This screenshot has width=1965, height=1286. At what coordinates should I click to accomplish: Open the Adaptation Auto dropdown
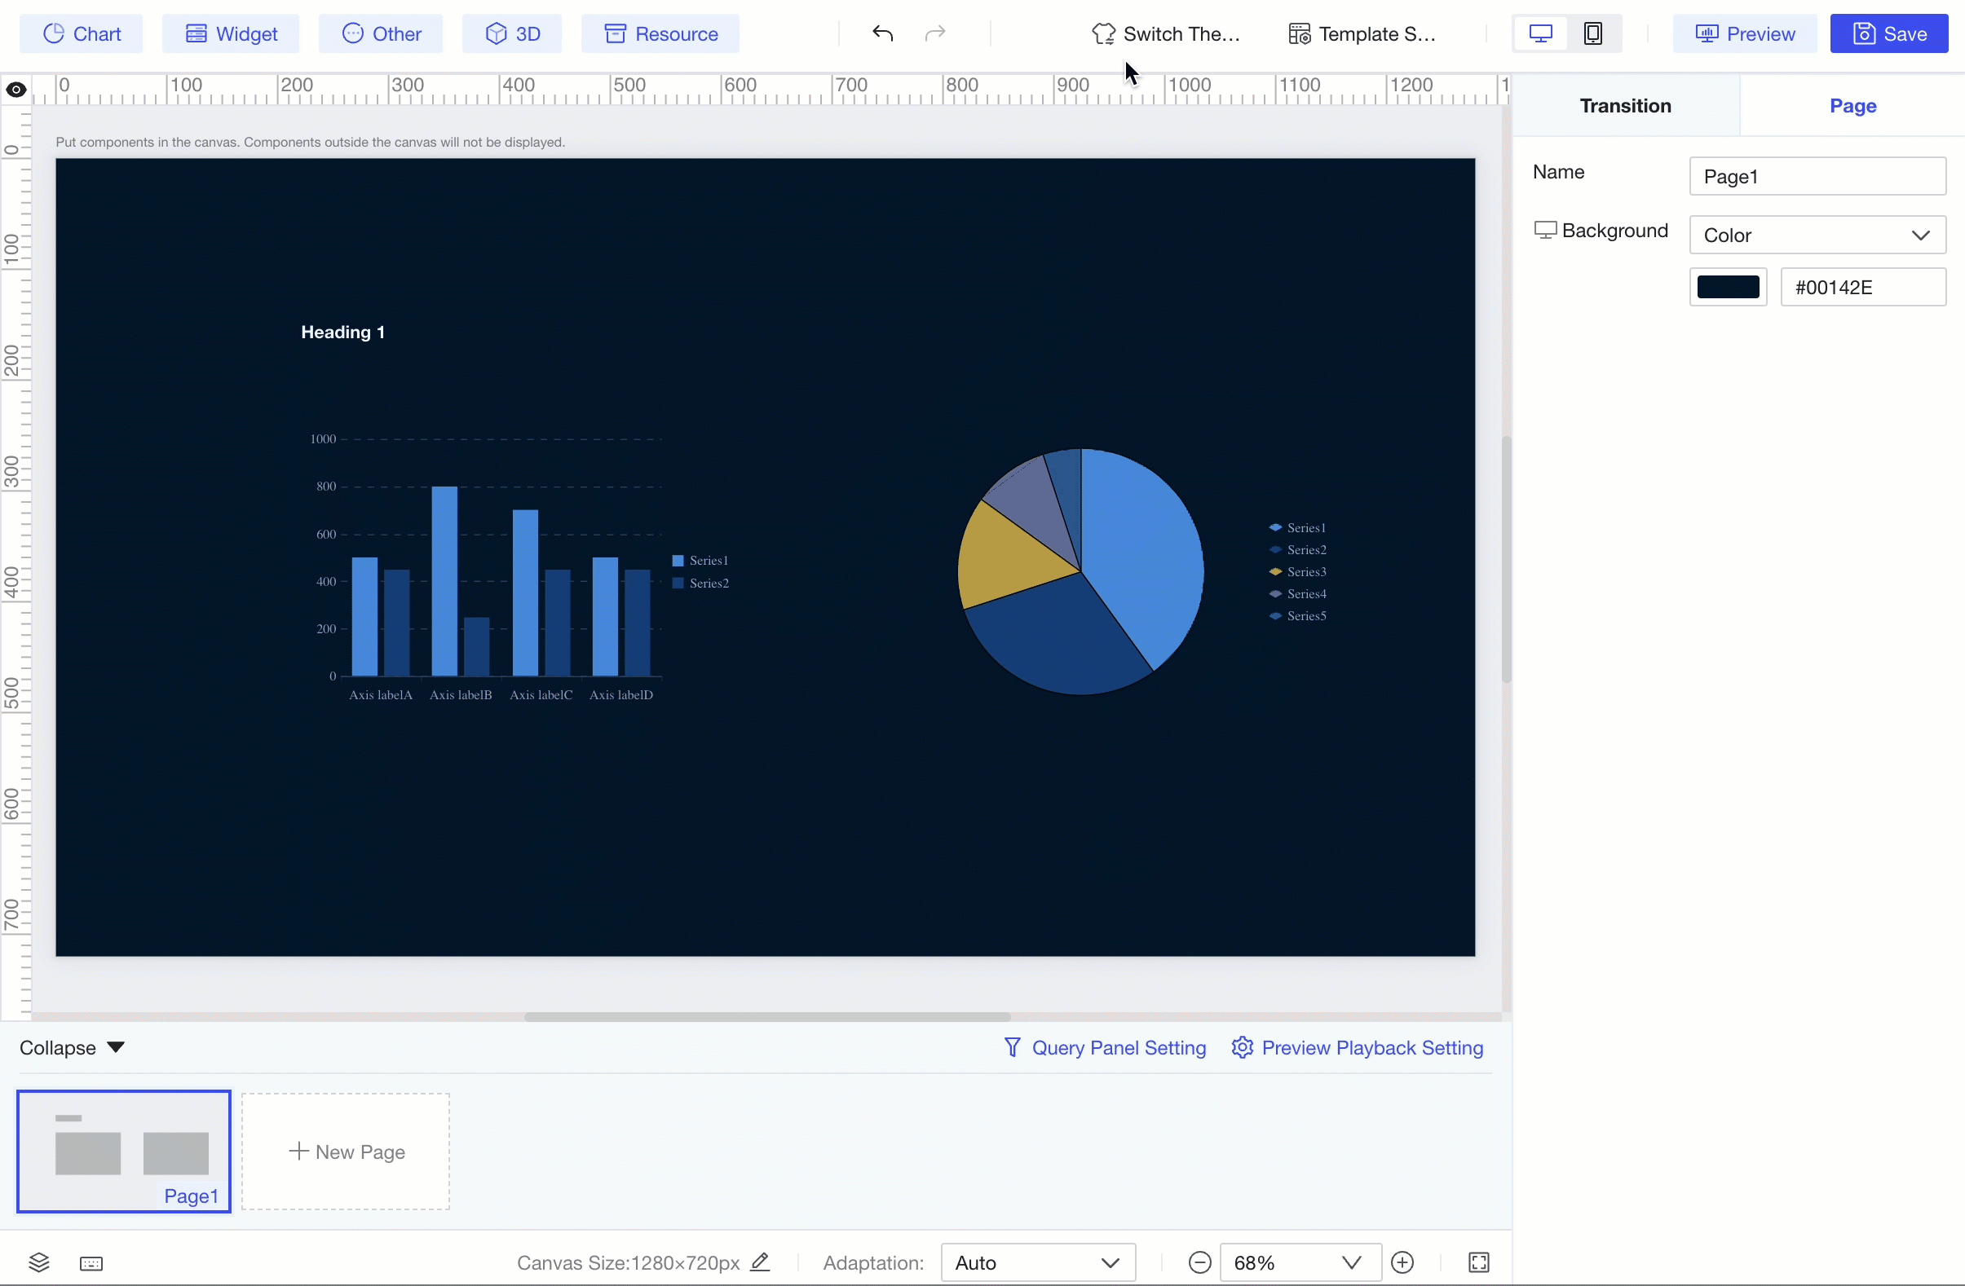click(1038, 1263)
